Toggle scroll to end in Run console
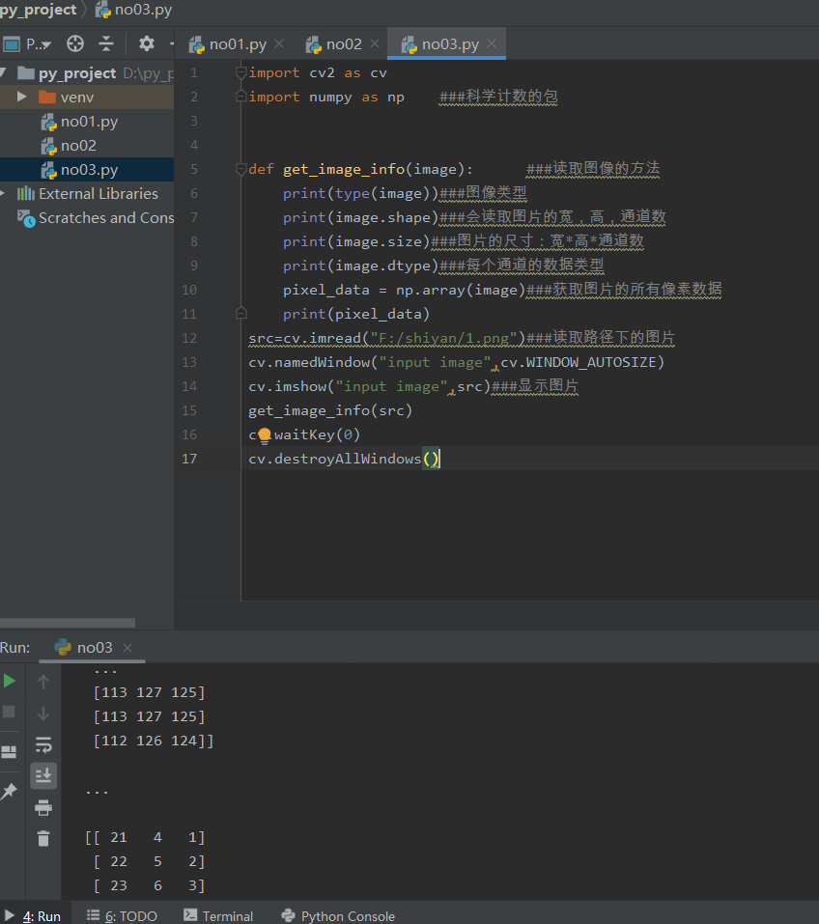Viewport: 819px width, 924px height. [43, 775]
